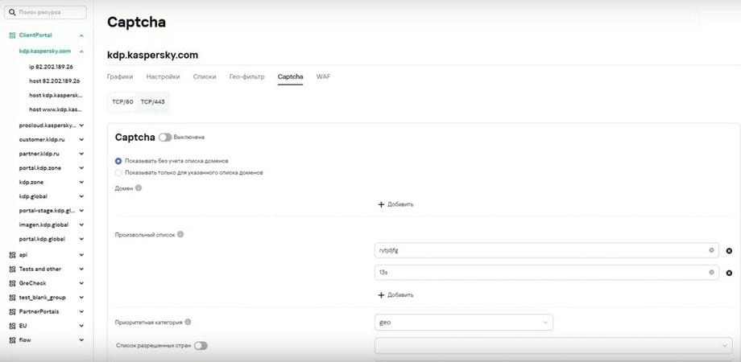Select host kdp.kaspersk... in the tree

(x=56, y=96)
